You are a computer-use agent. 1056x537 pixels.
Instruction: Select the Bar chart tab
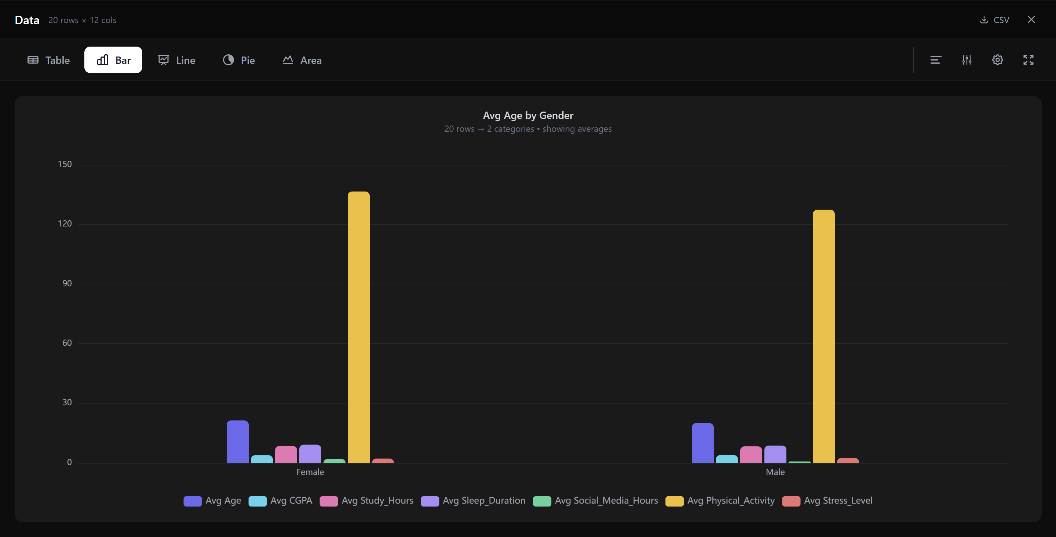pyautogui.click(x=113, y=60)
